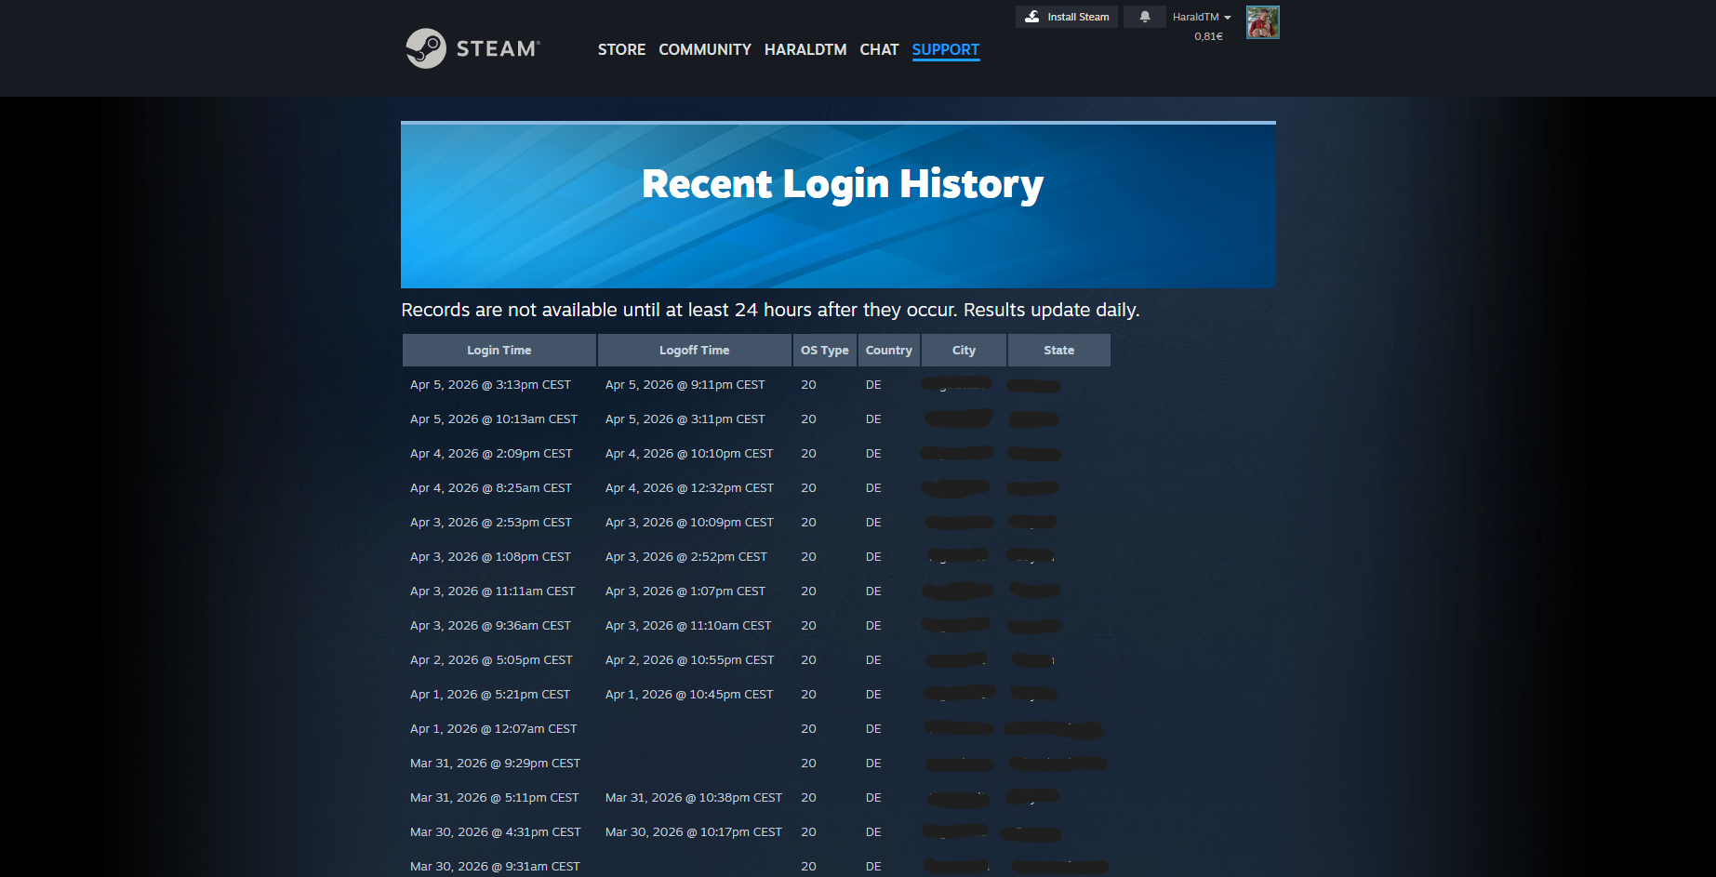Click the Logoff Time column header
The width and height of the screenshot is (1716, 877).
[x=694, y=350]
